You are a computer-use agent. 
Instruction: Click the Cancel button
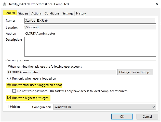pos(147,116)
